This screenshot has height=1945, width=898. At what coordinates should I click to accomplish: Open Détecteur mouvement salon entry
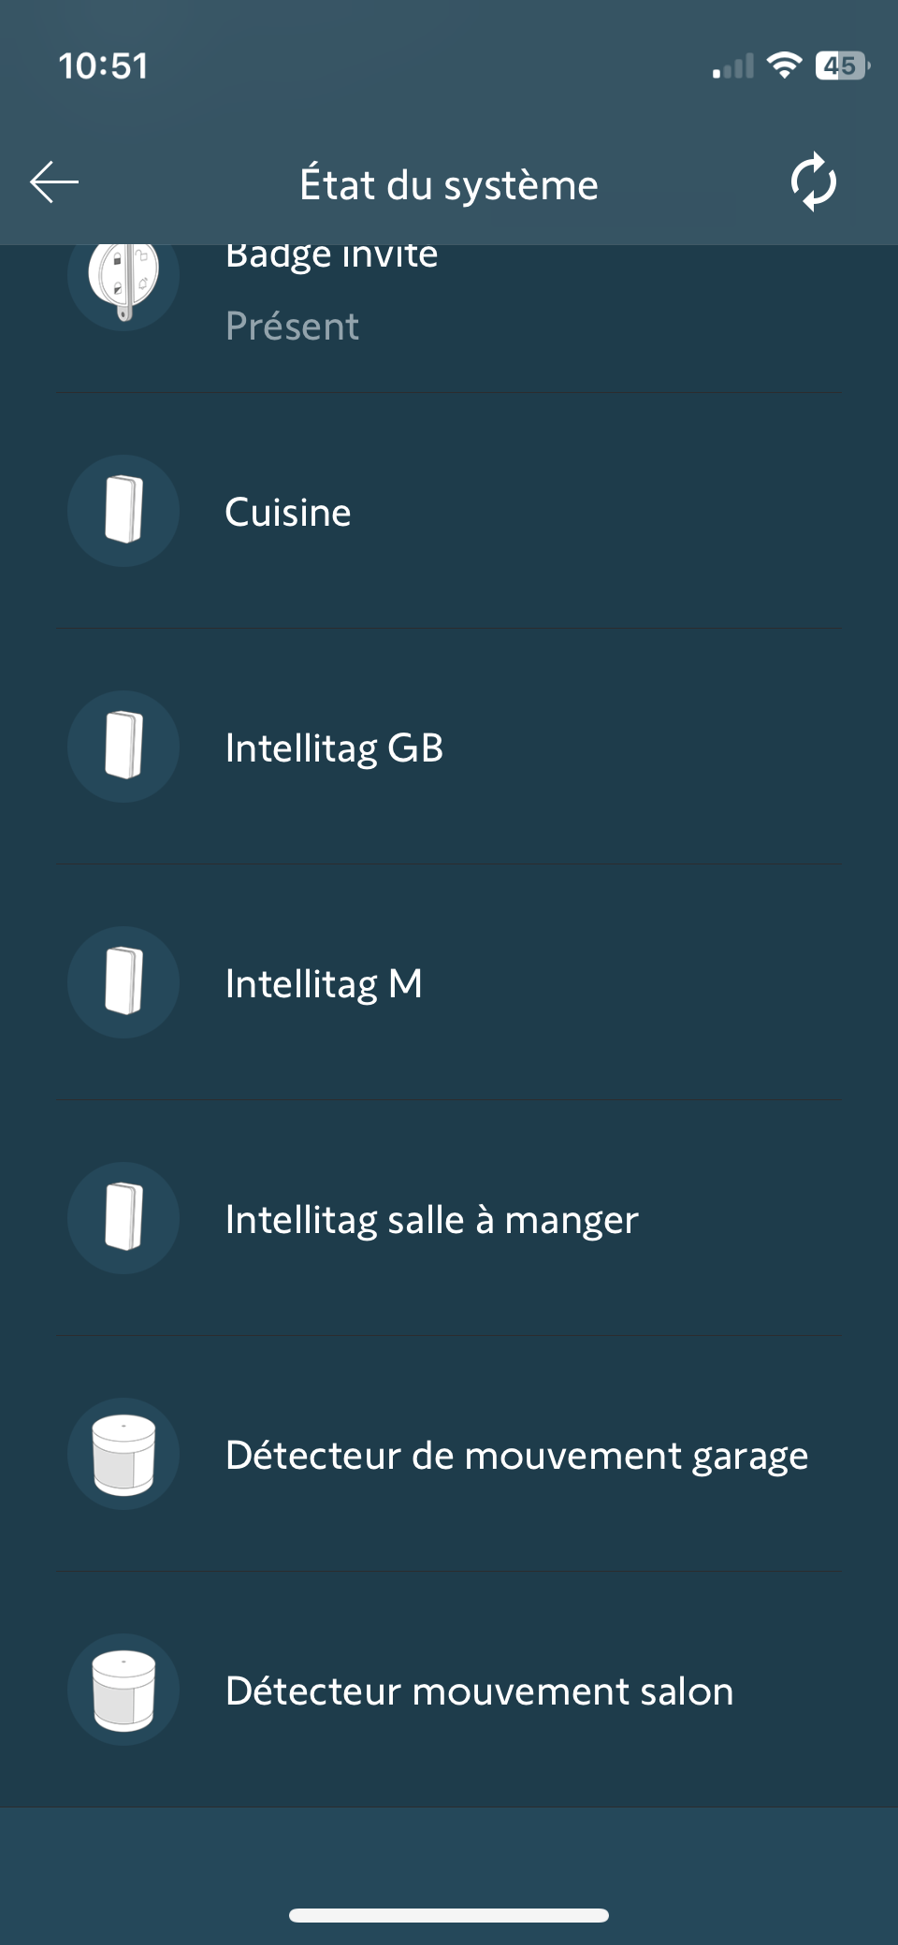479,1691
